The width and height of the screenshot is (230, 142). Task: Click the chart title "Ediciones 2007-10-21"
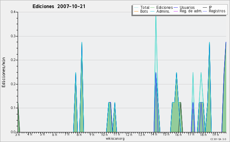pos(59,7)
